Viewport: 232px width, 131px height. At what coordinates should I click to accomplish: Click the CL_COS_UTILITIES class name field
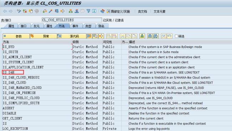72,20
